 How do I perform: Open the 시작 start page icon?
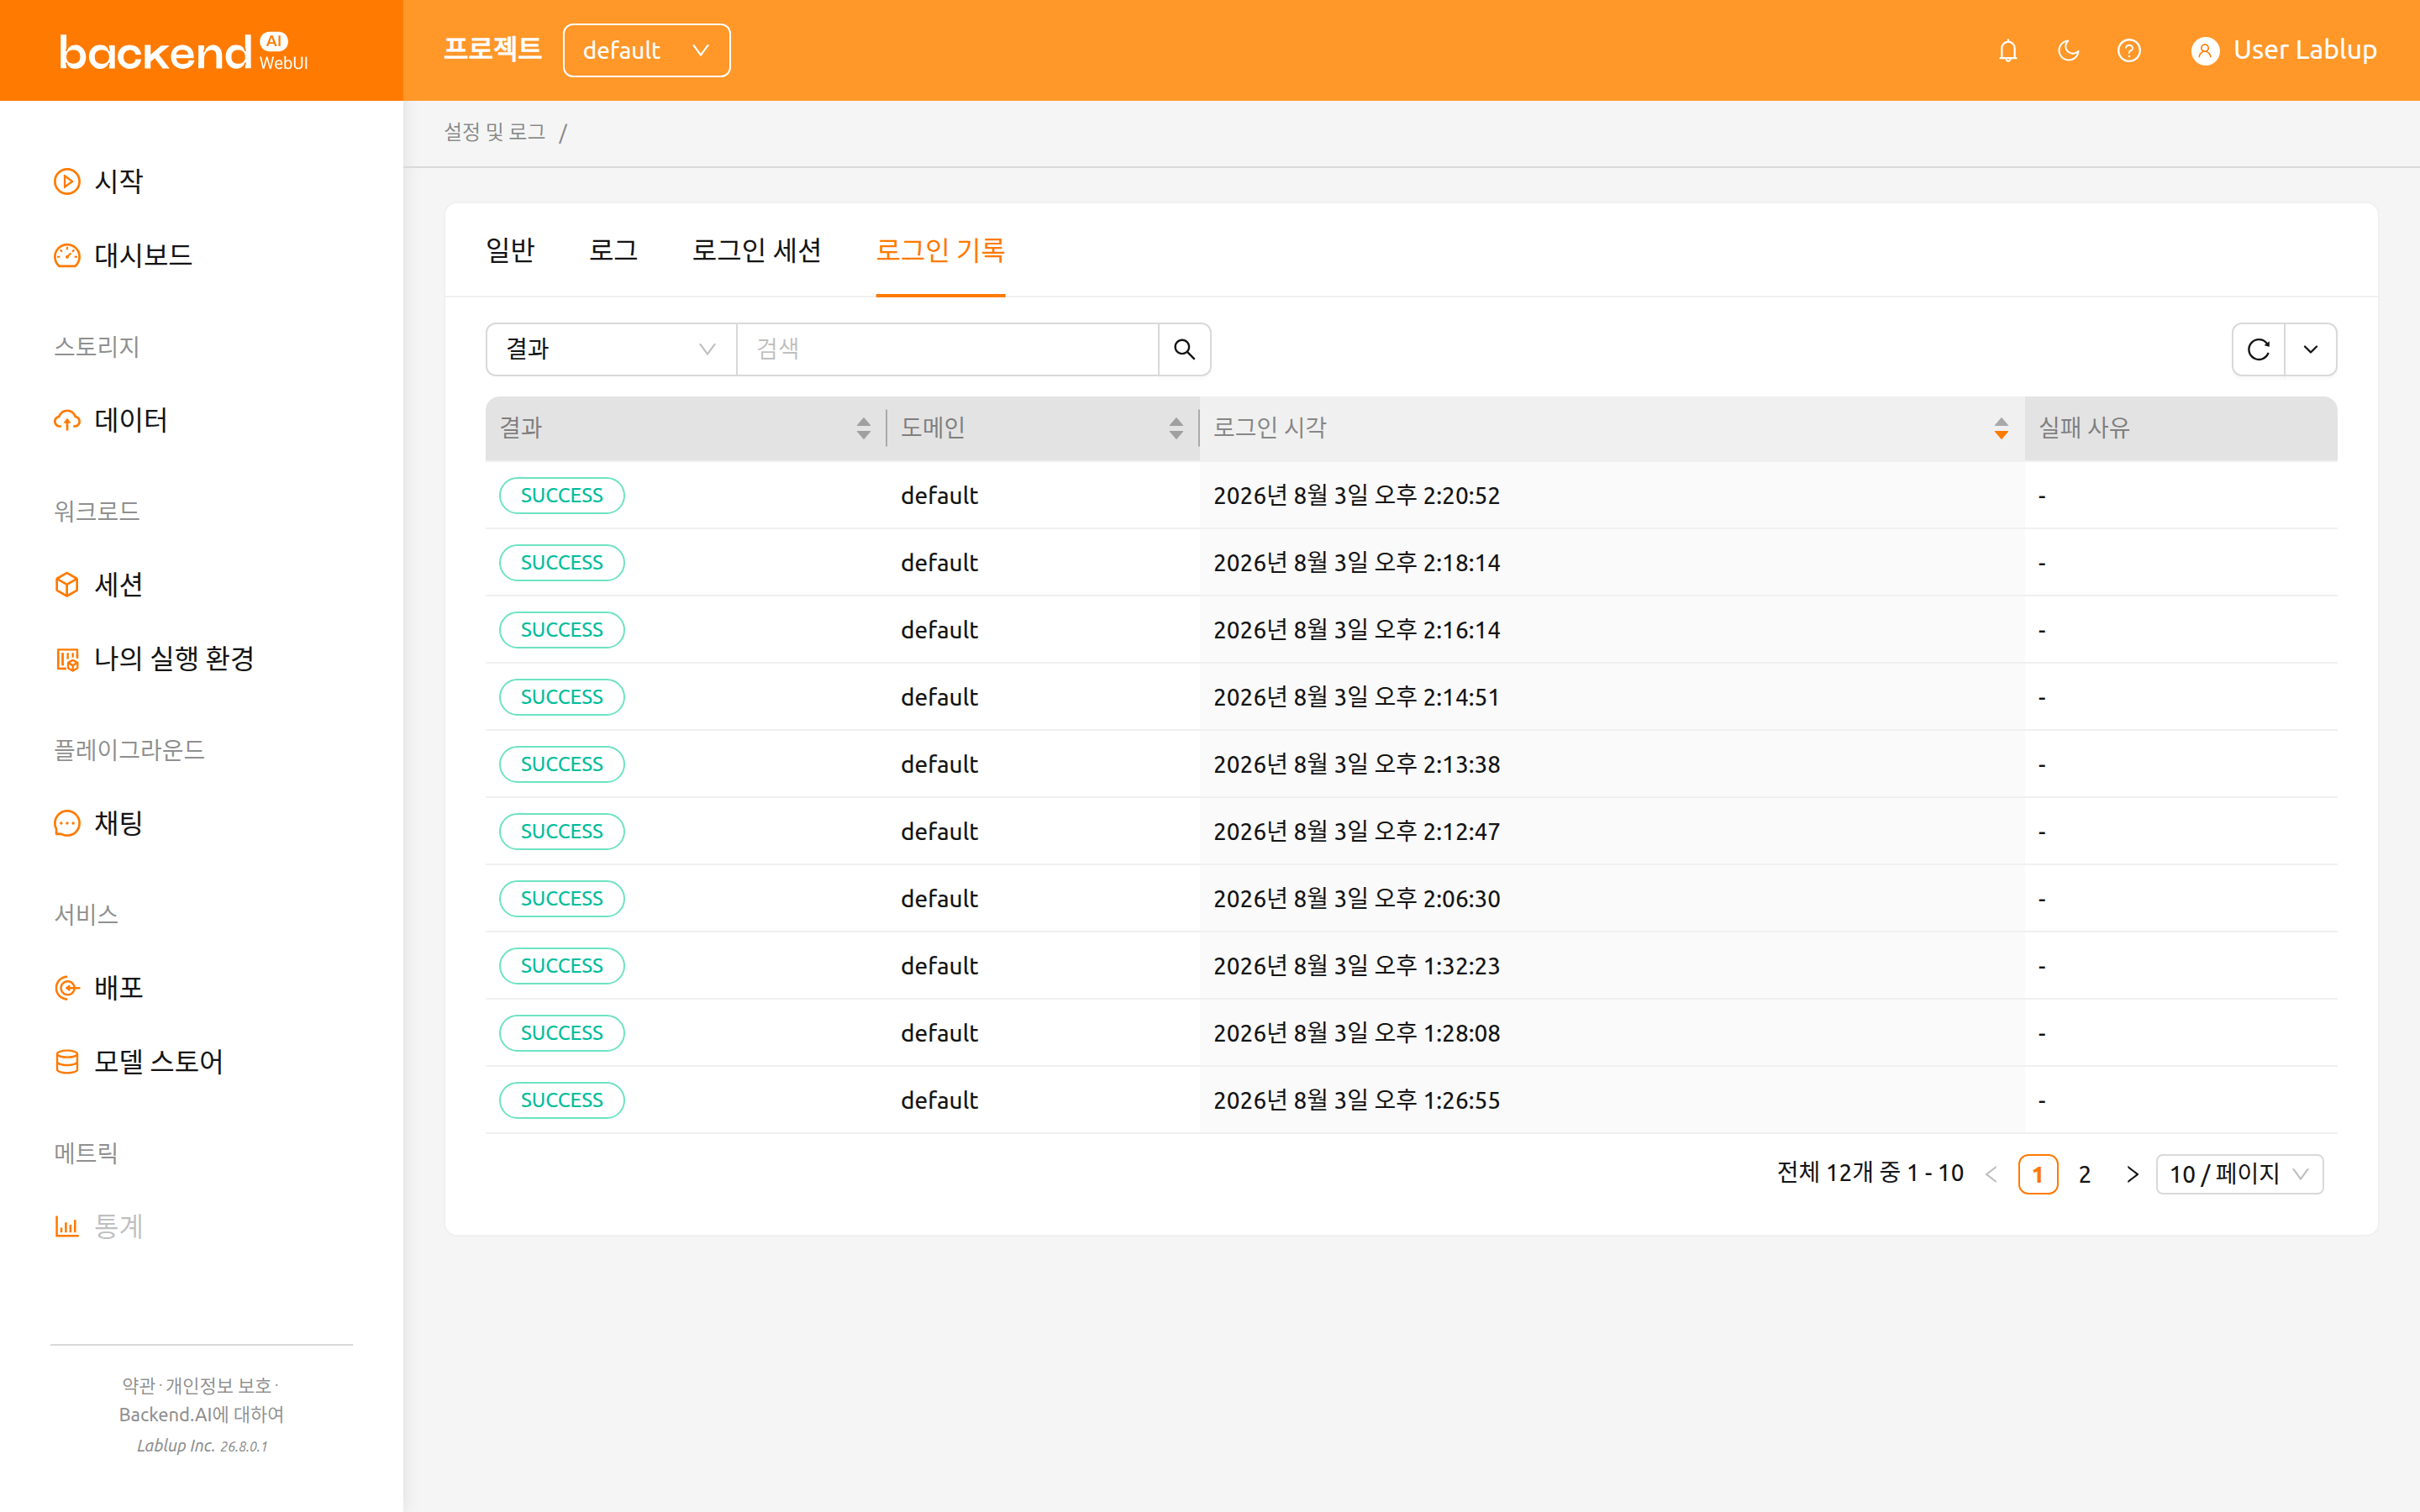[67, 181]
